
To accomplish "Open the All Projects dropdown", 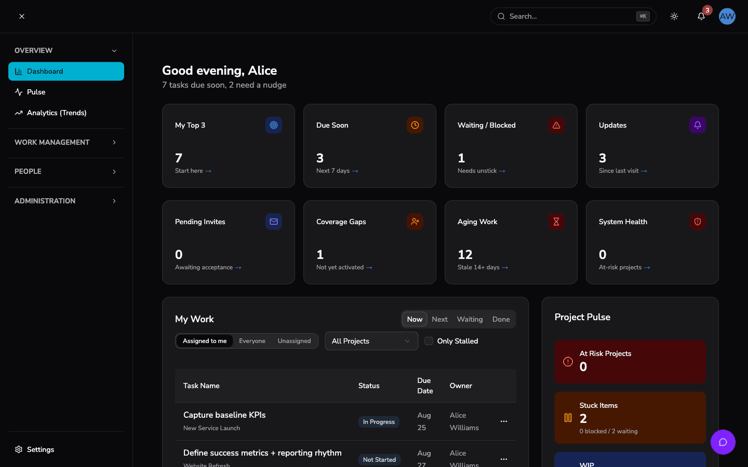I will [x=371, y=341].
